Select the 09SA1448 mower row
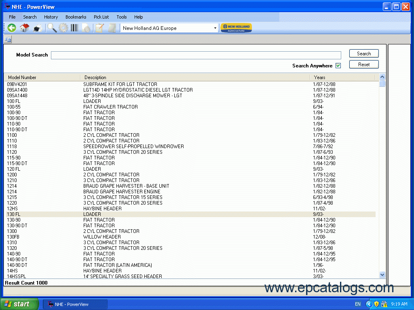This screenshot has height=310, width=414. click(x=191, y=95)
